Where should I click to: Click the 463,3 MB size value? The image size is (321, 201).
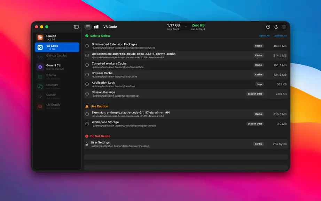click(280, 46)
